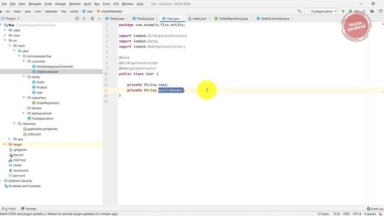Collapse the controller package
Viewport: 384px width, 216px height.
pos(24,61)
